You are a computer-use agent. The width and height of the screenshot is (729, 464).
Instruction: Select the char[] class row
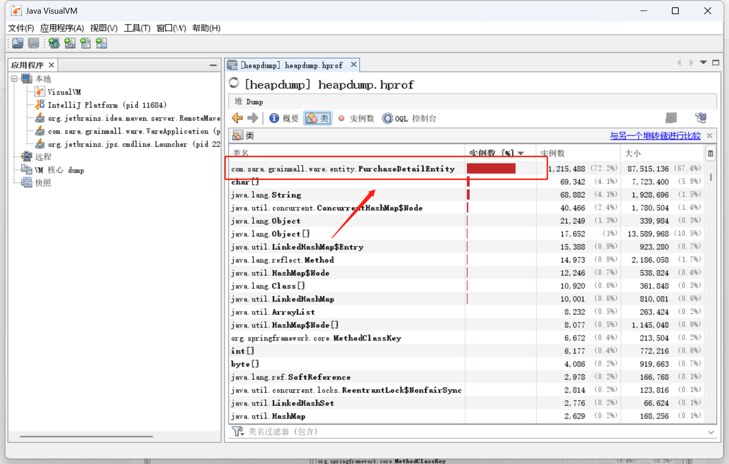click(x=466, y=182)
